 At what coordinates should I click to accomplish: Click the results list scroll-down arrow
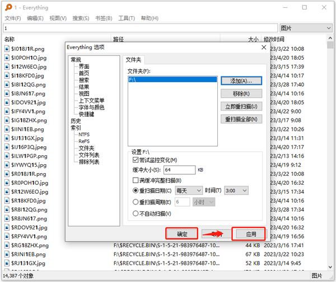(x=330, y=267)
